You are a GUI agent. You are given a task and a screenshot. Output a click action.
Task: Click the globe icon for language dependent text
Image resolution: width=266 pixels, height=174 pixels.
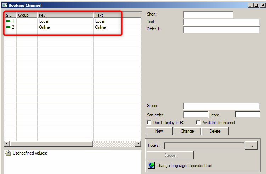151,165
